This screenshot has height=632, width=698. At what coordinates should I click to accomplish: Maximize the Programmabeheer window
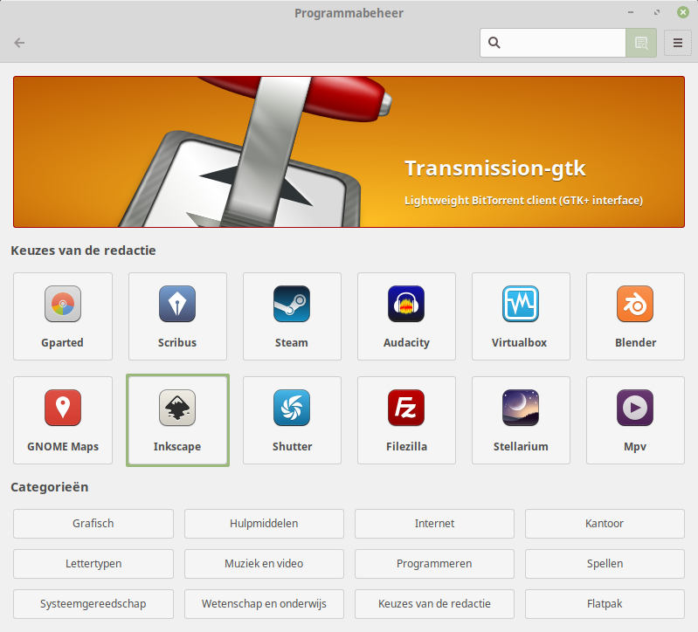click(657, 12)
